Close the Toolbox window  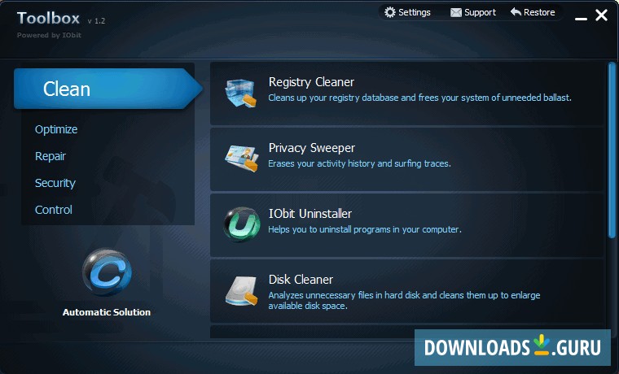click(601, 15)
